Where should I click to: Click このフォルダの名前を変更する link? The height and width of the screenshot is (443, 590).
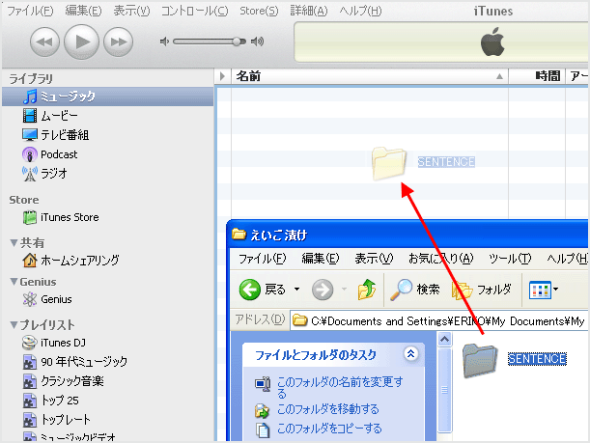(340, 387)
